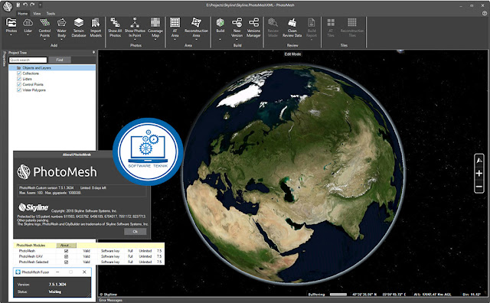The height and width of the screenshot is (303, 490).
Task: Click the compass north arrow navigation icon
Action: [x=479, y=161]
